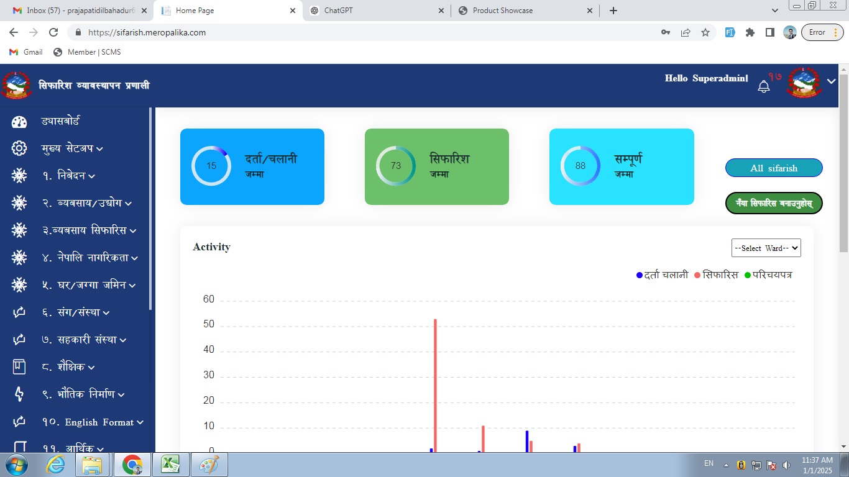Expand the १. निबेदन sidebar menu
Image resolution: width=849 pixels, height=477 pixels.
pyautogui.click(x=68, y=176)
